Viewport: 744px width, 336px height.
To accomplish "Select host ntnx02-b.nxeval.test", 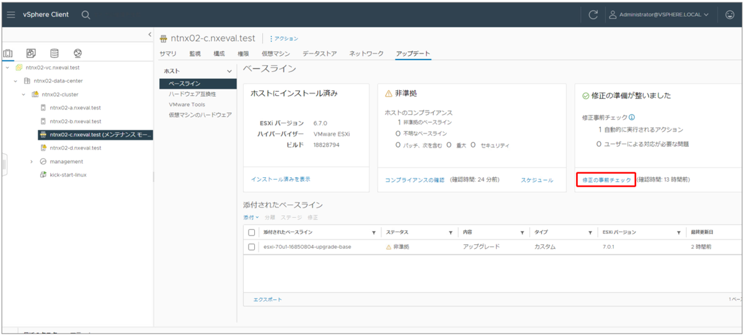I will (x=75, y=122).
